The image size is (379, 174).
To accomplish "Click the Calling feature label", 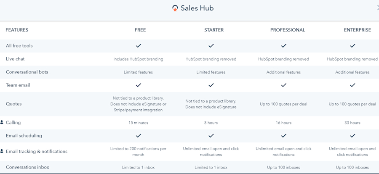I will [13, 123].
